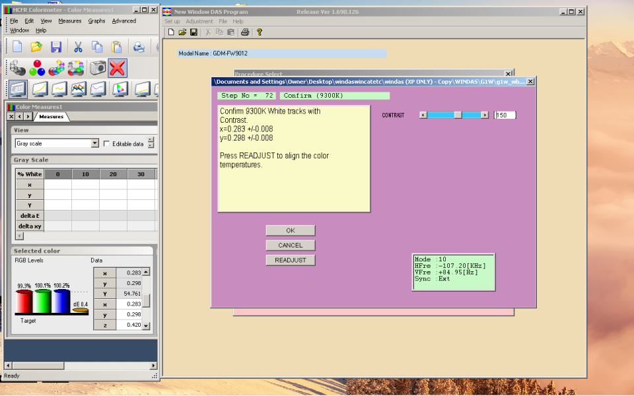
Task: Open the Measures menu
Action: pyautogui.click(x=70, y=21)
